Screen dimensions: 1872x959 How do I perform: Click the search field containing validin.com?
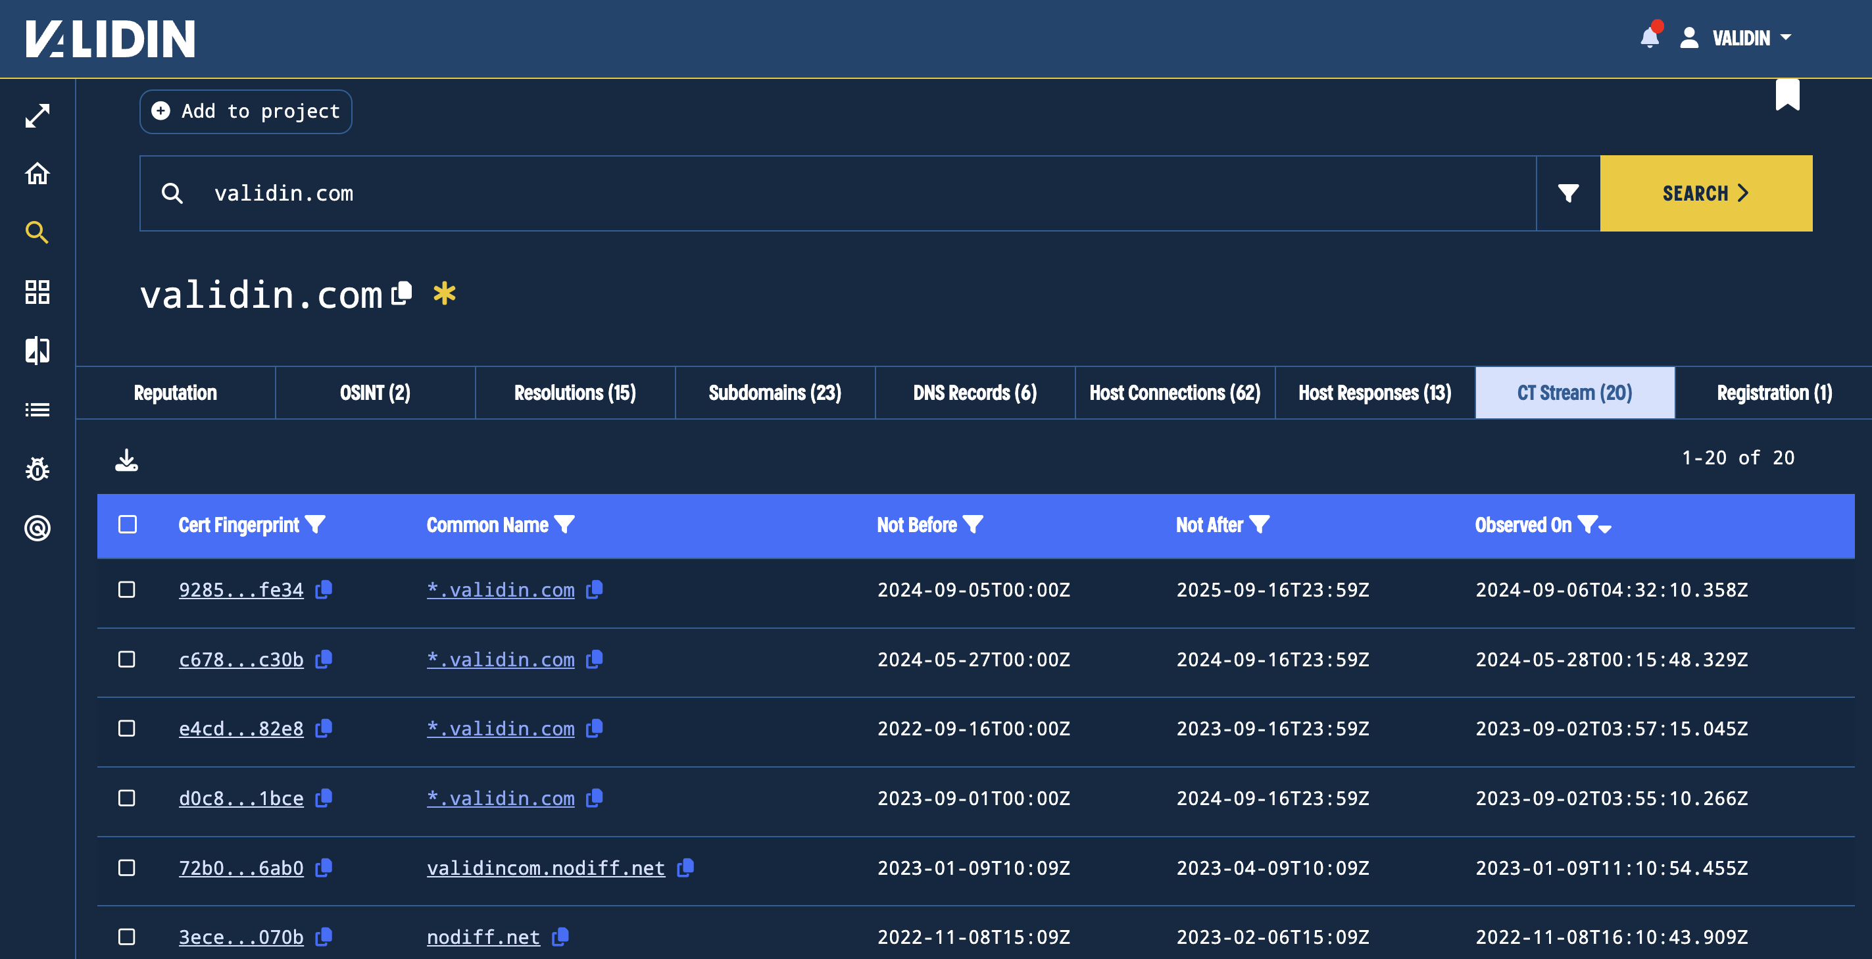pyautogui.click(x=838, y=193)
